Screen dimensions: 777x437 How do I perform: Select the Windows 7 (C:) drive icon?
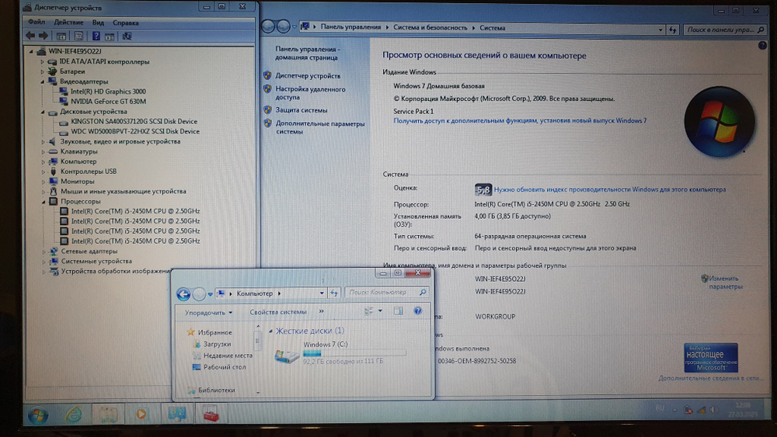[x=287, y=355]
